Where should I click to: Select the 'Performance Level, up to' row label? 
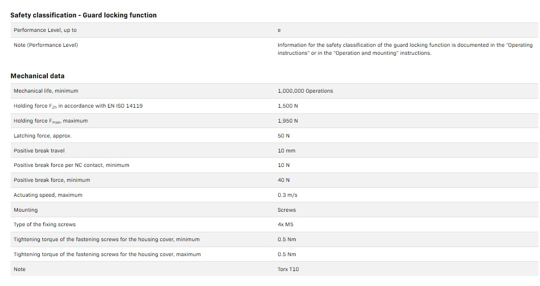[x=45, y=30]
